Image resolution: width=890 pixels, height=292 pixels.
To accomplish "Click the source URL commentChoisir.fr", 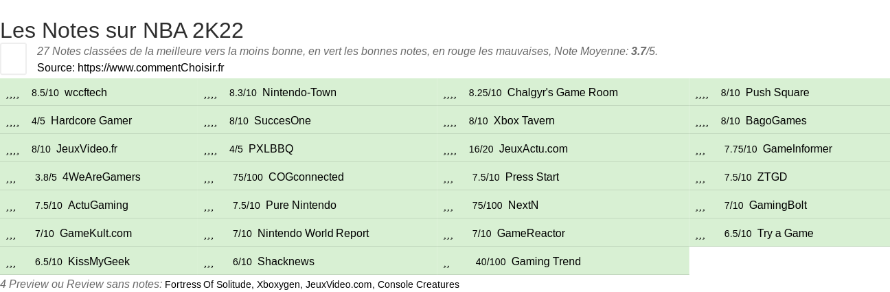I will (x=150, y=67).
